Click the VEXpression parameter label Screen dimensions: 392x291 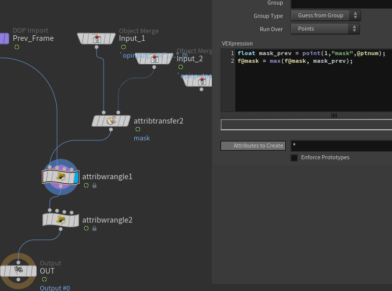(237, 43)
